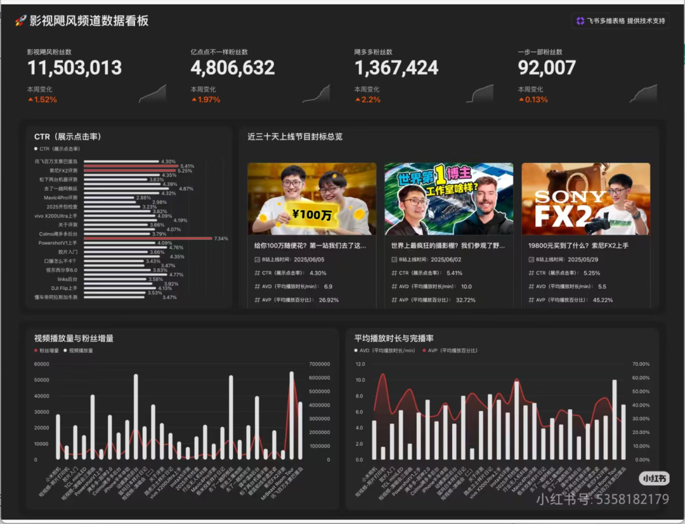Click the # icon beside AVP 45.22%
Viewport: 685px width, 524px height.
532,300
